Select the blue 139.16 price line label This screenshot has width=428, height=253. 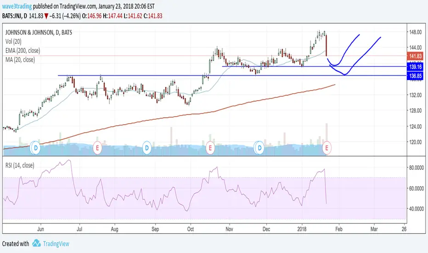[415, 66]
